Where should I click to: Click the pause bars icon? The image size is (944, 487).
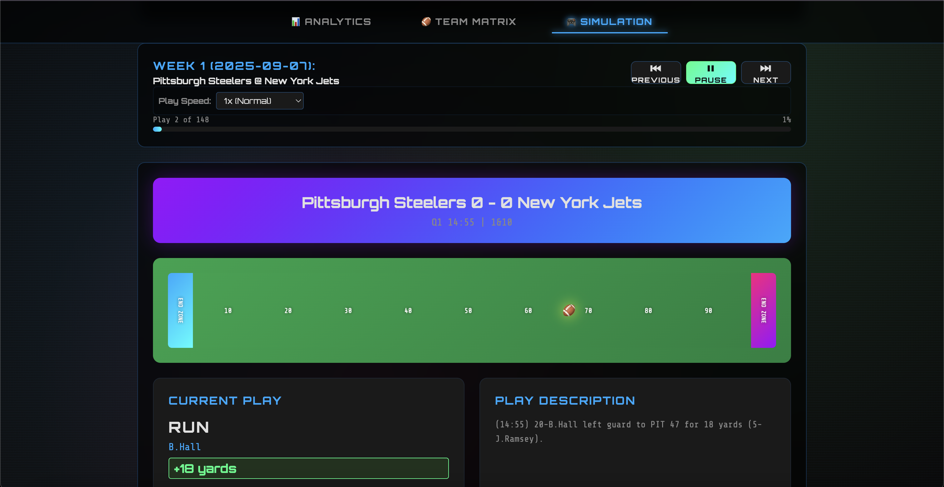710,68
